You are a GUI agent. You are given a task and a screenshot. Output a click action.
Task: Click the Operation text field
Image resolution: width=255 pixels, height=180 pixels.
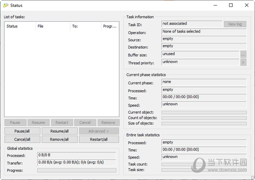tap(204, 31)
